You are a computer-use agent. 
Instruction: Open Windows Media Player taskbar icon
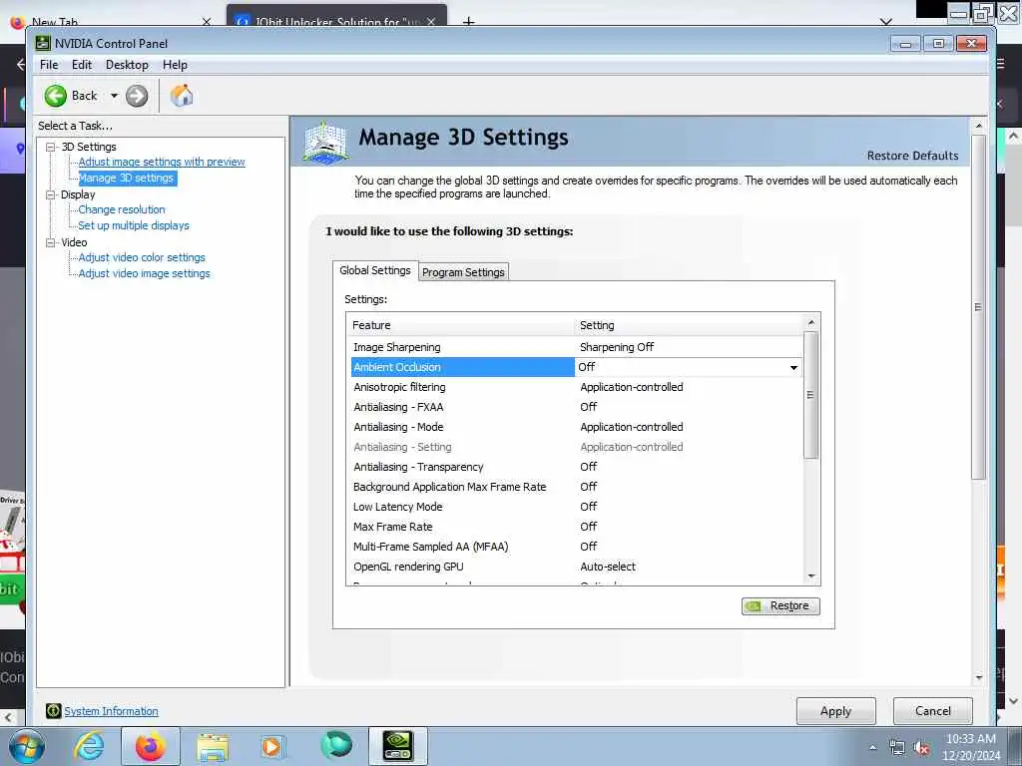pos(271,746)
